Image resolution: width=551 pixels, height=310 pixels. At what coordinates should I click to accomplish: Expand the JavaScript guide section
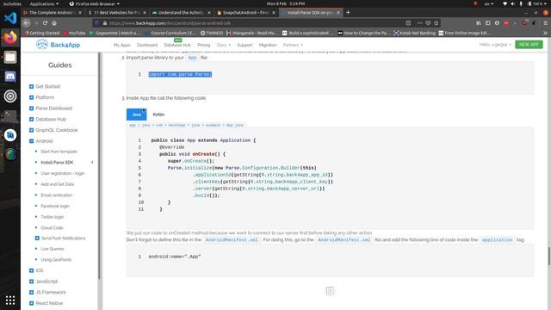31,282
